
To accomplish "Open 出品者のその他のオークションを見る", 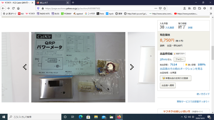I will point(181,69).
